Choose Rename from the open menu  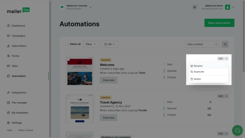tap(198, 66)
